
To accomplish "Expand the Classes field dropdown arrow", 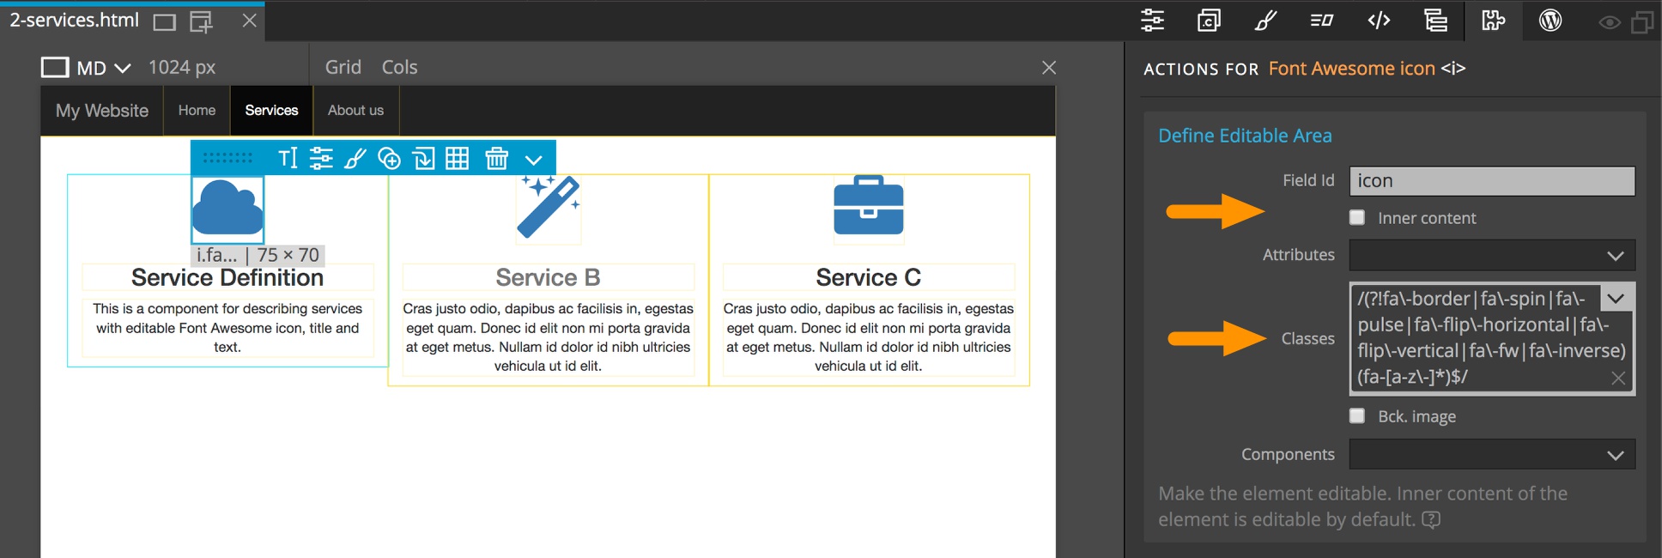I will pos(1616,299).
